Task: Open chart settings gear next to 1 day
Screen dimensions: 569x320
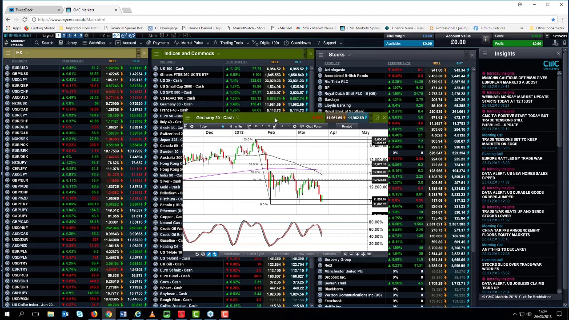Action: [x=192, y=127]
